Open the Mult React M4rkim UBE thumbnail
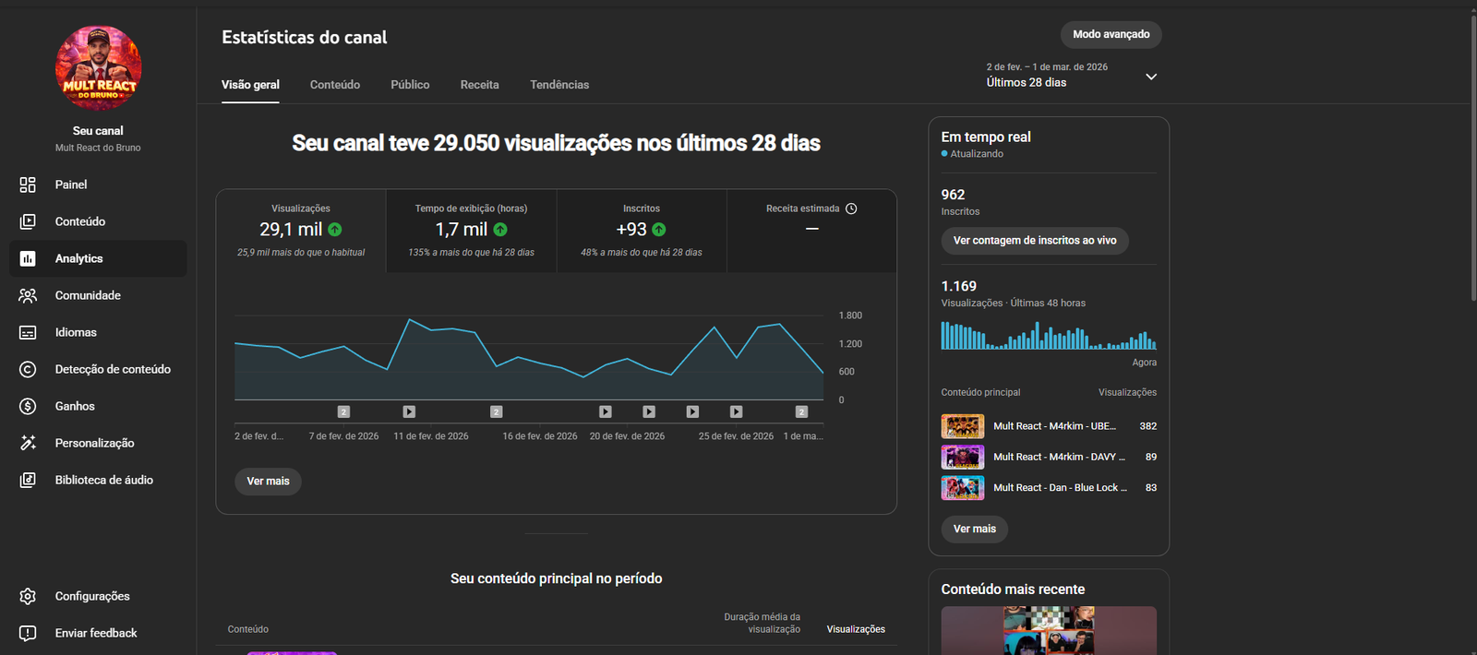 (962, 426)
